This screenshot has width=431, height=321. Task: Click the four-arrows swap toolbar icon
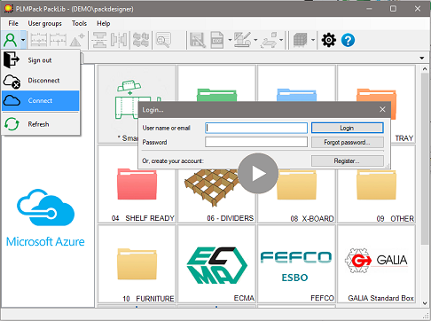(141, 40)
